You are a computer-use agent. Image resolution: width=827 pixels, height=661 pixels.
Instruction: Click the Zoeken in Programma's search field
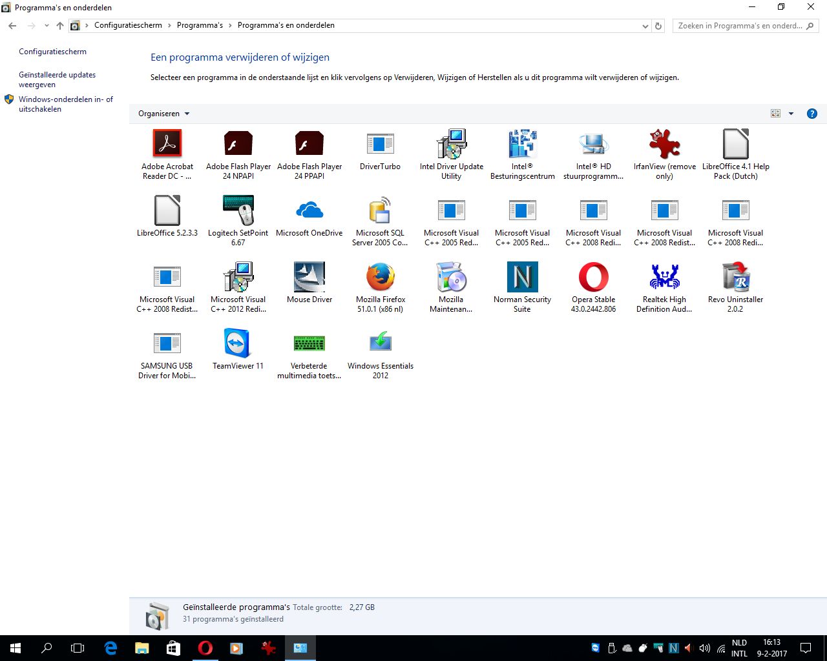pyautogui.click(x=746, y=26)
